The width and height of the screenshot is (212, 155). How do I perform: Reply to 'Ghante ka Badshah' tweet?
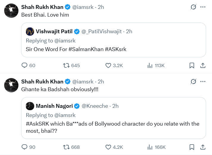25,147
